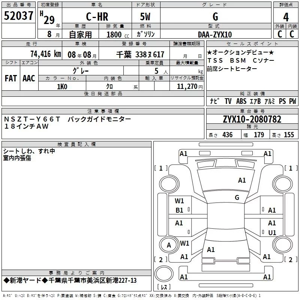
Task: Select the color number 1K0
Action: 62,87
